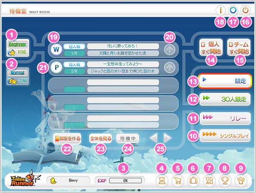Go to next room list page
256x193 pixels.
168,138
